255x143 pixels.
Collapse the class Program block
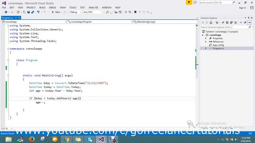(x=8, y=60)
